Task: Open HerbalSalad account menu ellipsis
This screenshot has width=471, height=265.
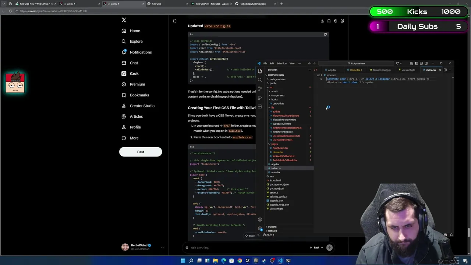Action: (163, 247)
